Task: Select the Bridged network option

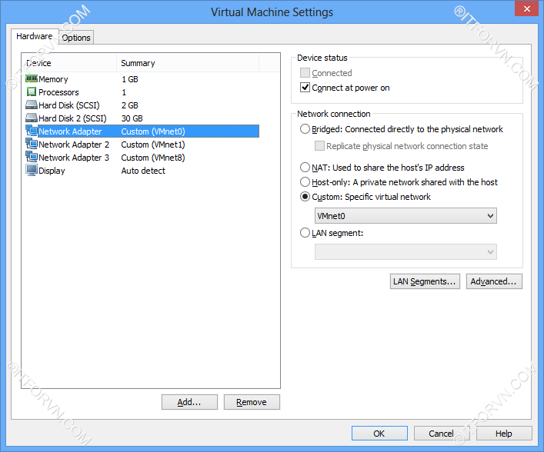Action: (x=305, y=129)
